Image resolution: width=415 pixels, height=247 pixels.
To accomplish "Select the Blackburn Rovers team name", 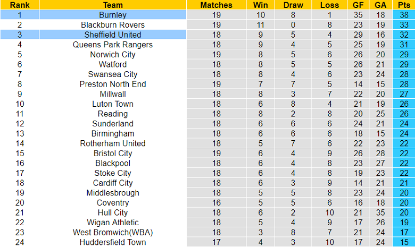I will point(113,25).
